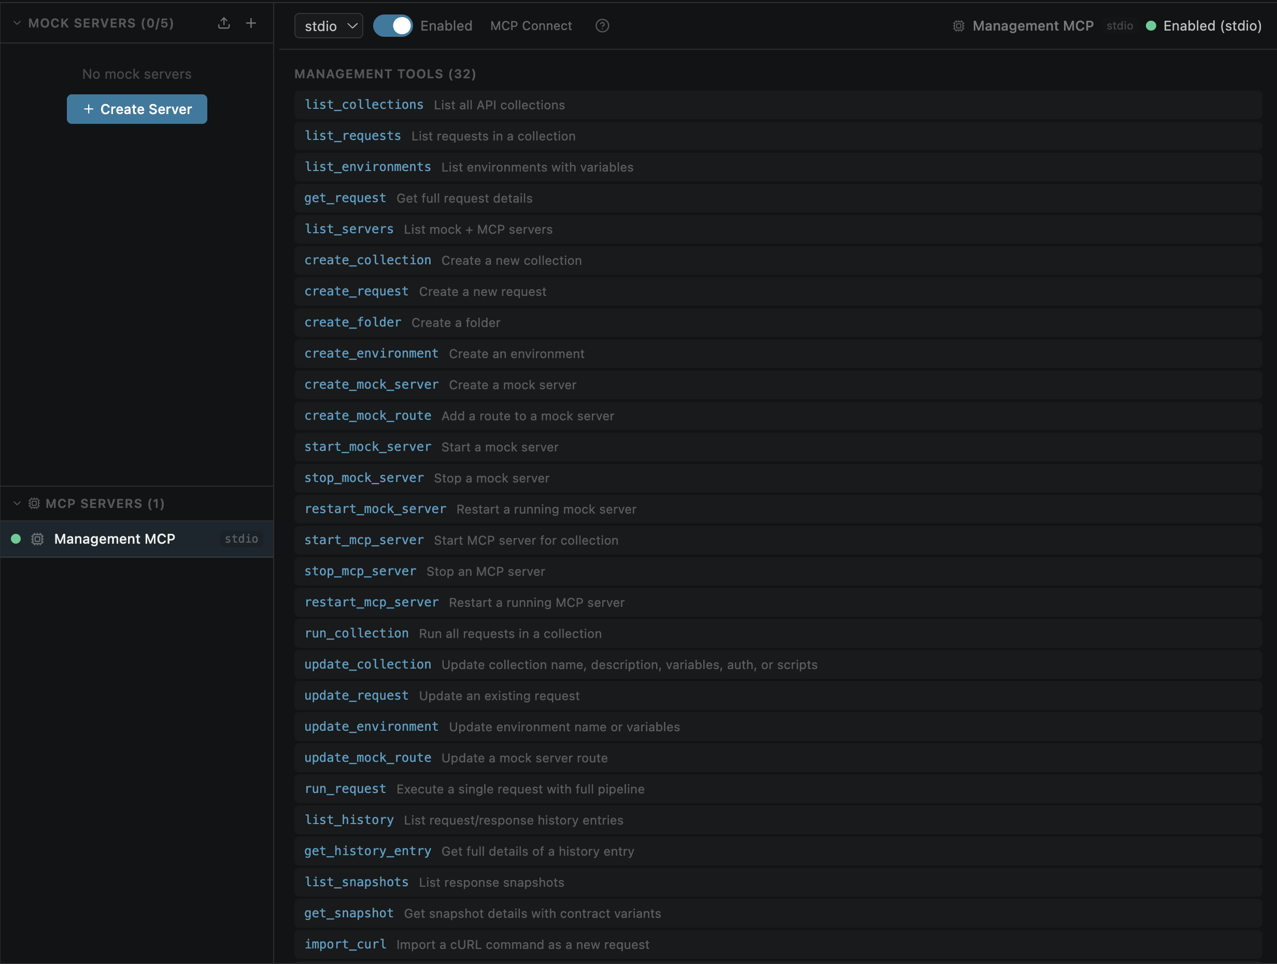Click the chip icon in MCP Servers section header
This screenshot has width=1277, height=964.
tap(34, 503)
